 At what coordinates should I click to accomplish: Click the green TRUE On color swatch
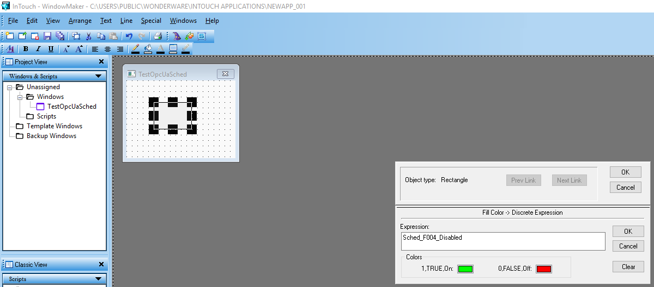(465, 269)
